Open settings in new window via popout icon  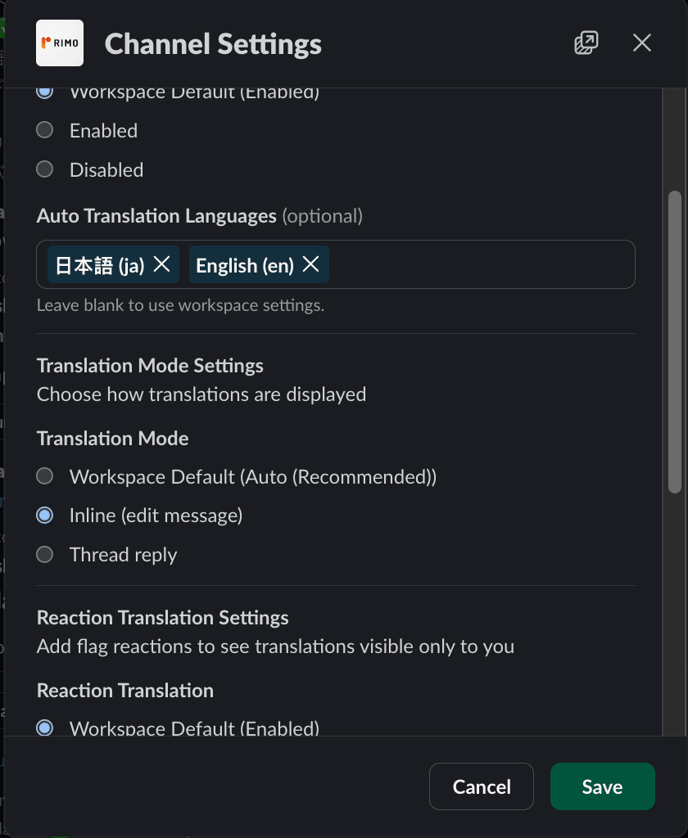click(x=586, y=43)
